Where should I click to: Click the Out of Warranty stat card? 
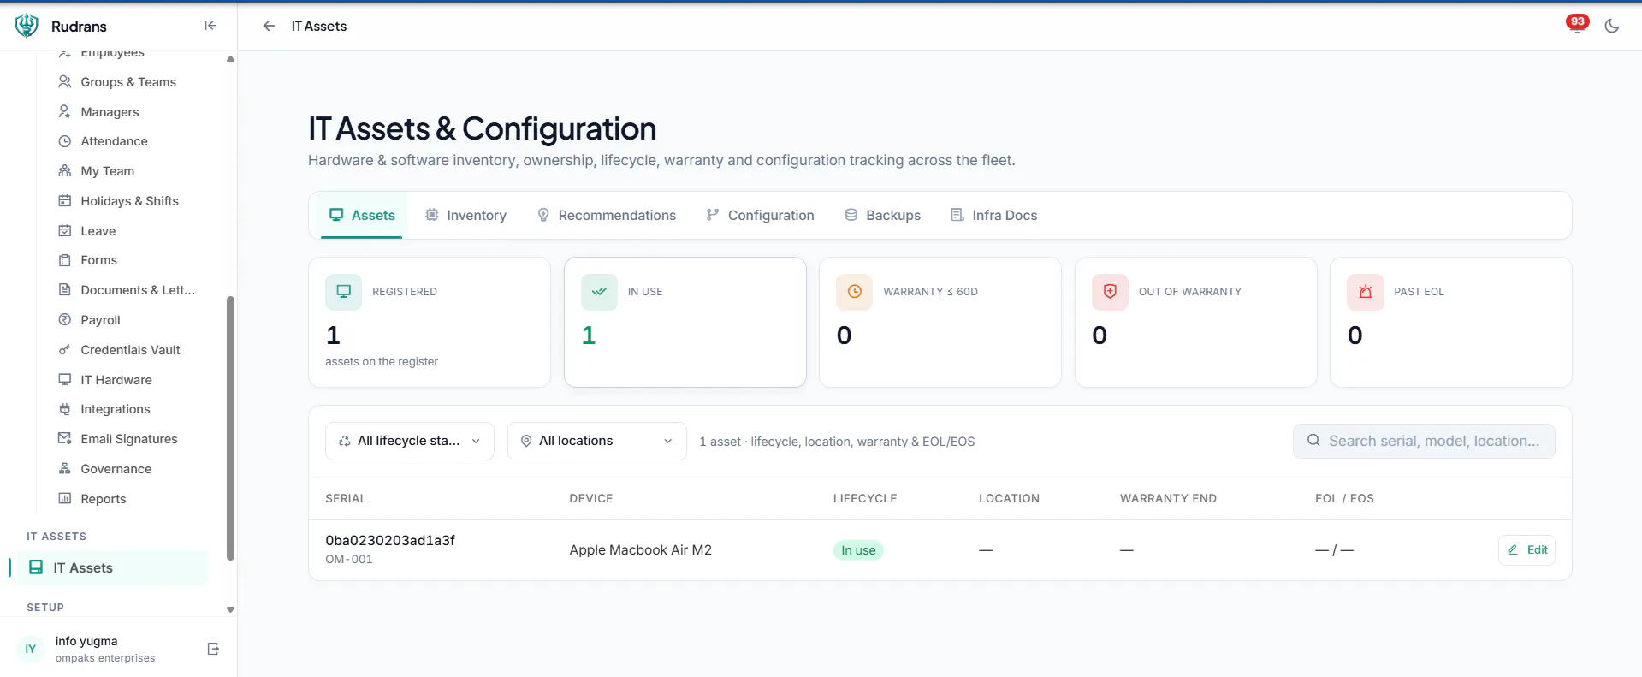(1195, 322)
